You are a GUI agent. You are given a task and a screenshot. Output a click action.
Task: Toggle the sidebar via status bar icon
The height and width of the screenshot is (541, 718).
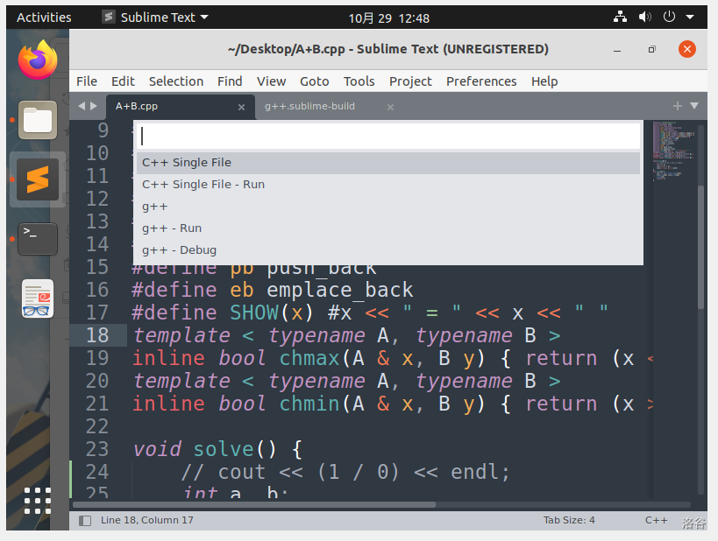pyautogui.click(x=85, y=520)
